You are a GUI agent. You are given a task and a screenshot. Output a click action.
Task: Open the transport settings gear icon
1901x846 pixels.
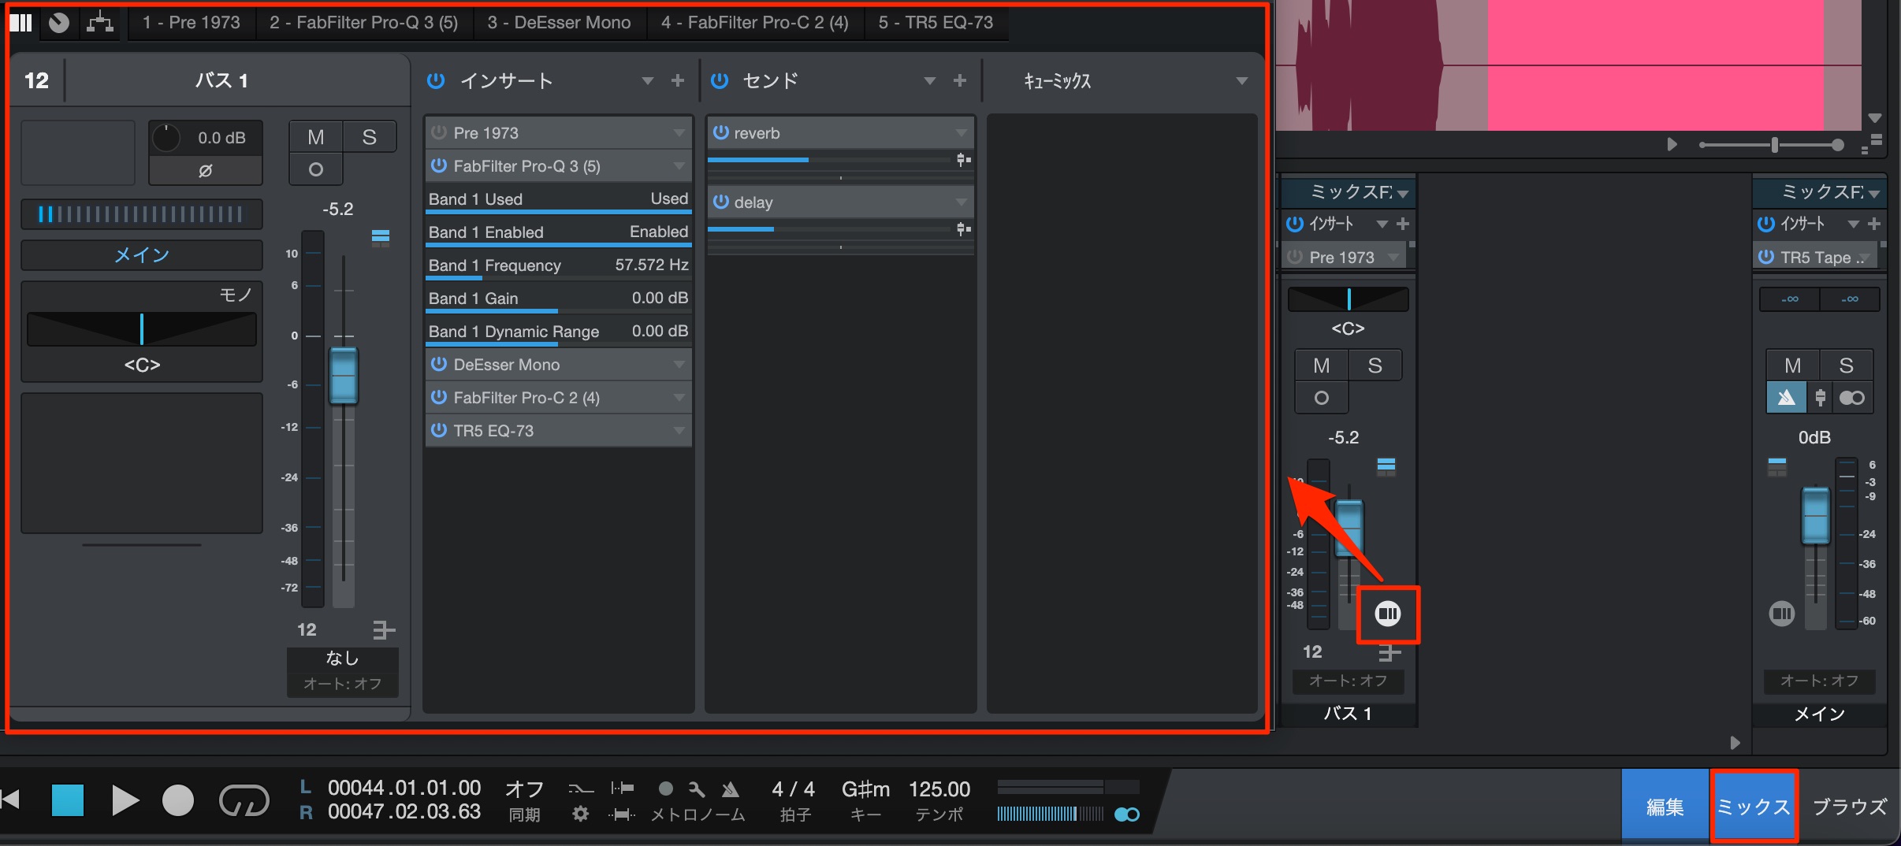[580, 814]
